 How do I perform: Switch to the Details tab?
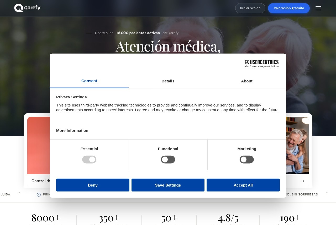168,81
